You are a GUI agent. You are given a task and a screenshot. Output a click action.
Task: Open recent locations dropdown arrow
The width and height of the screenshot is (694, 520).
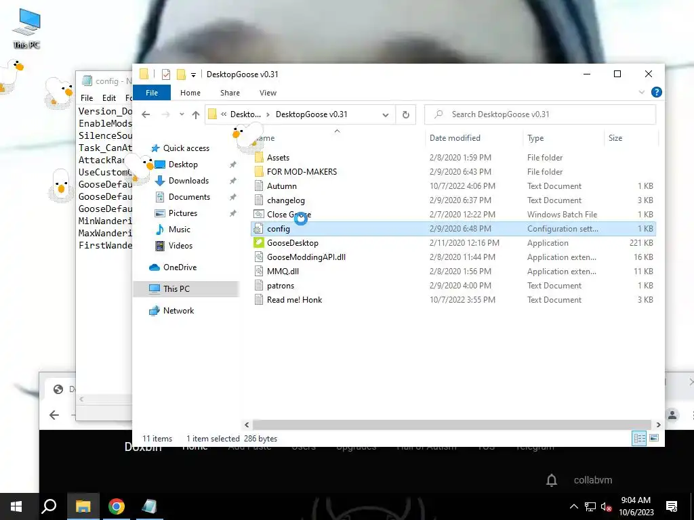tap(182, 114)
